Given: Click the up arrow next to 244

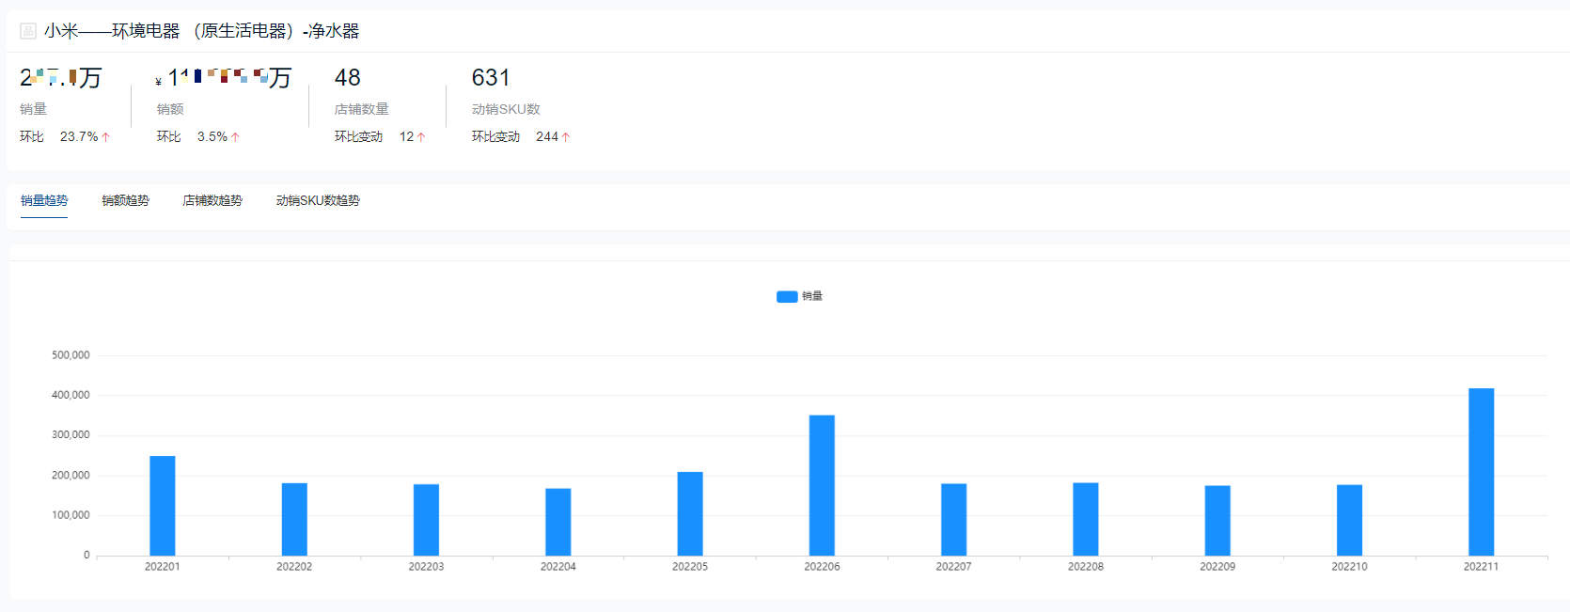Looking at the screenshot, I should (x=566, y=137).
